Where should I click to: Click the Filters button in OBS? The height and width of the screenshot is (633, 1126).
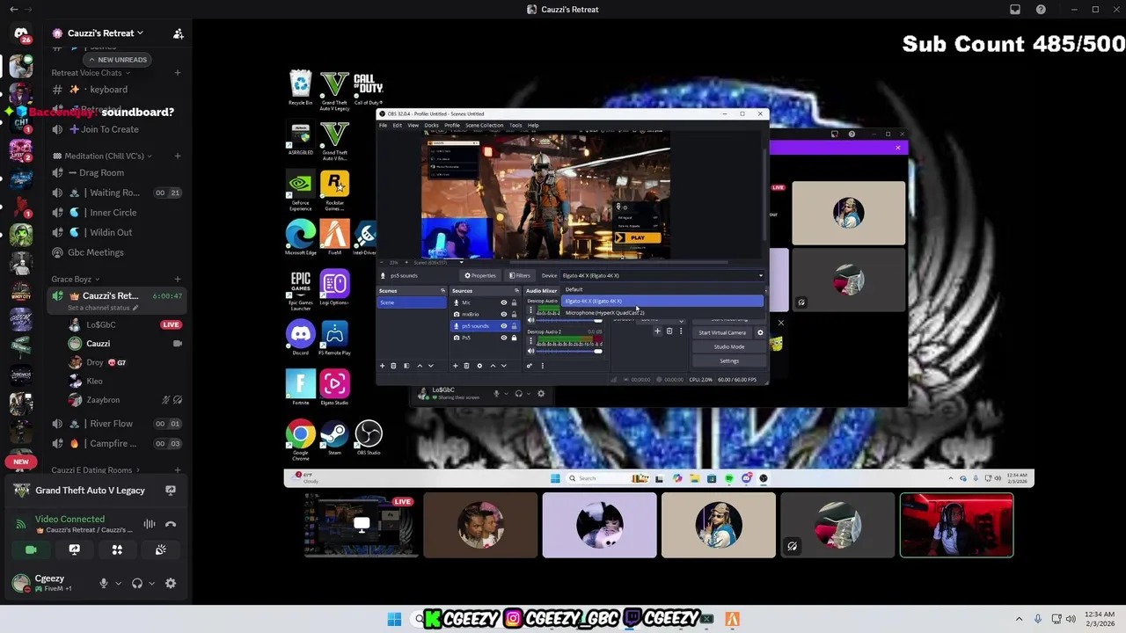[x=519, y=275]
